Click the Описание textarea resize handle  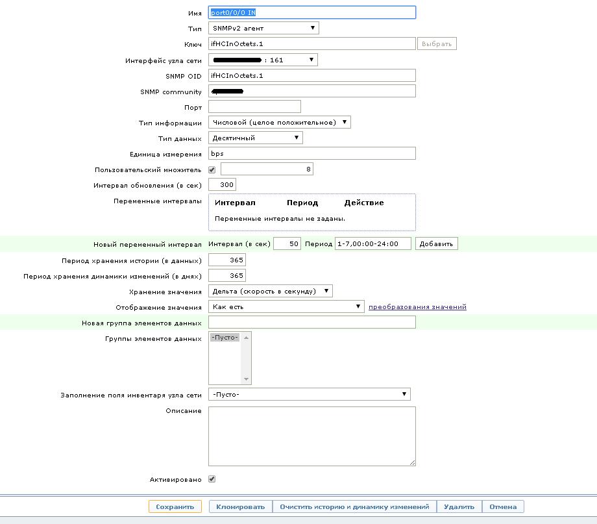[x=412, y=463]
